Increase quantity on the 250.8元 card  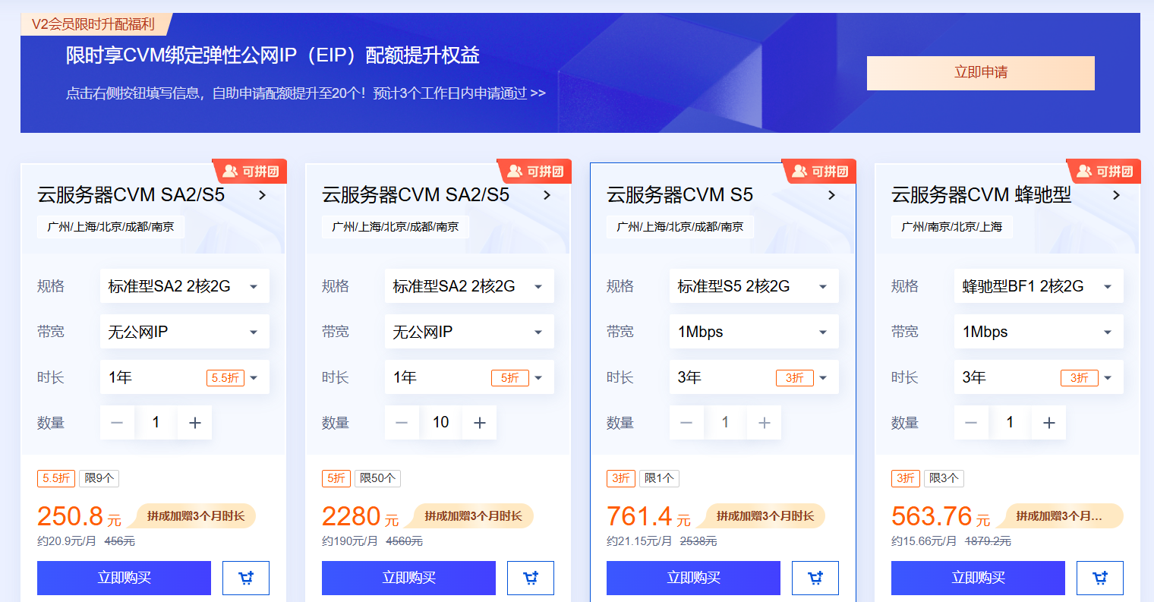[194, 423]
